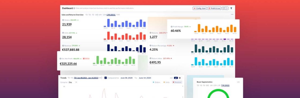Select YD tab in Buyer Segmentation
Viewport: 300px width, 98px height.
pos(201,85)
